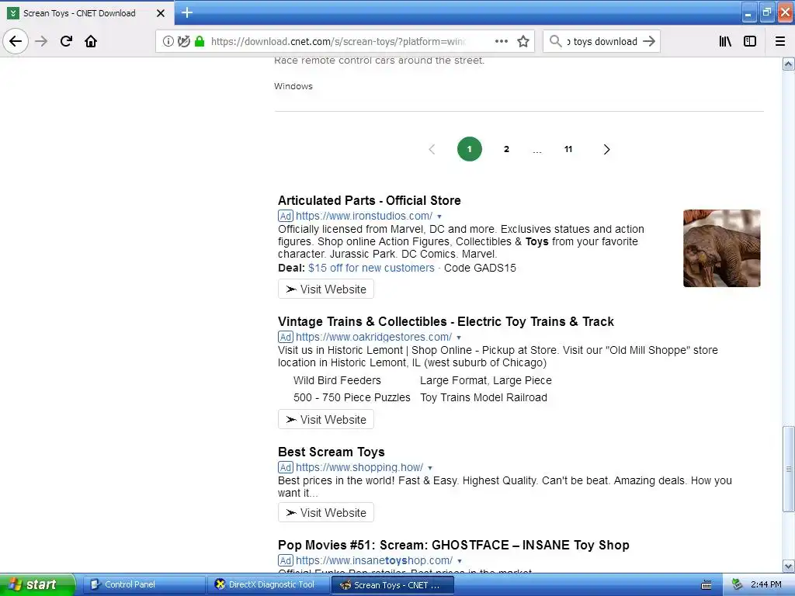Viewport: 795px width, 596px height.
Task: Click the 2:44 PM system clock
Action: (x=765, y=585)
